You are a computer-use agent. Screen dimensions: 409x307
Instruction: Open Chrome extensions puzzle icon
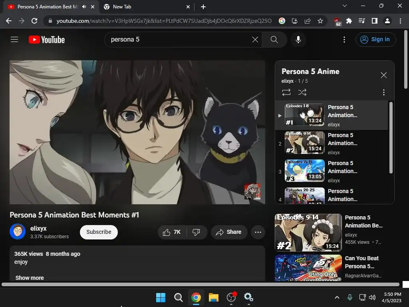tap(349, 21)
